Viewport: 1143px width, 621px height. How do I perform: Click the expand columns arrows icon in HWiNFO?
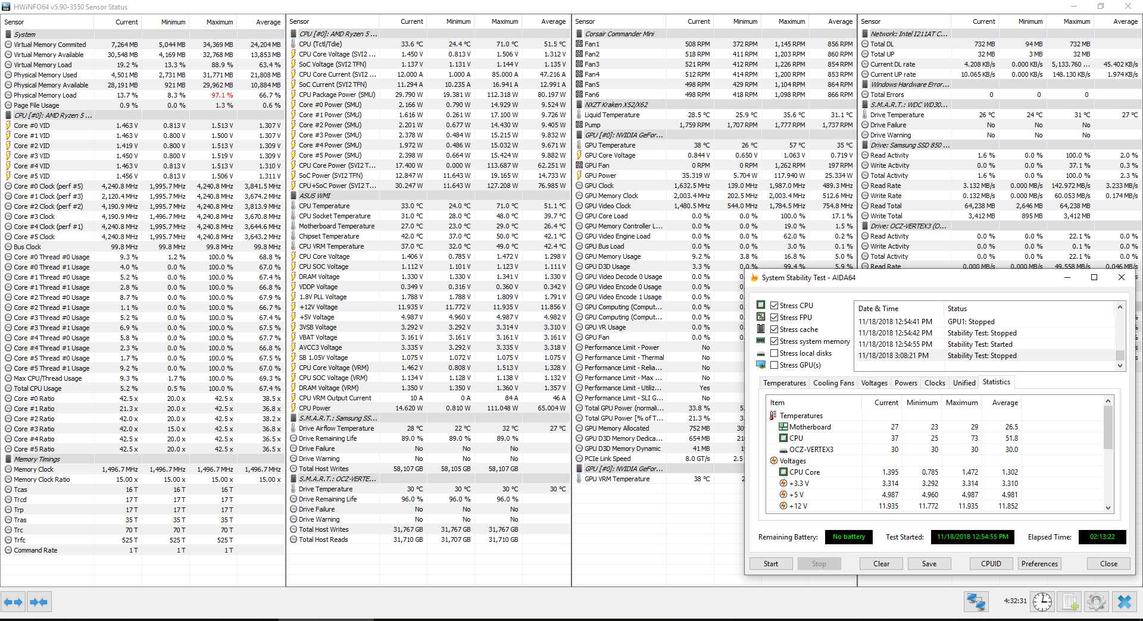pyautogui.click(x=13, y=602)
